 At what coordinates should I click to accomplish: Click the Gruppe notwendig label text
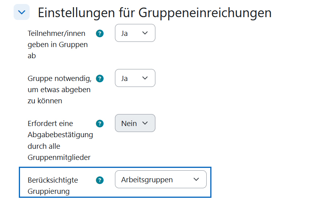59,90
